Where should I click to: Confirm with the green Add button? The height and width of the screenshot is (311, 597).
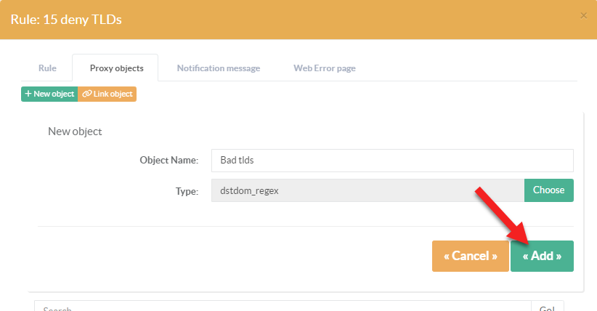(542, 257)
